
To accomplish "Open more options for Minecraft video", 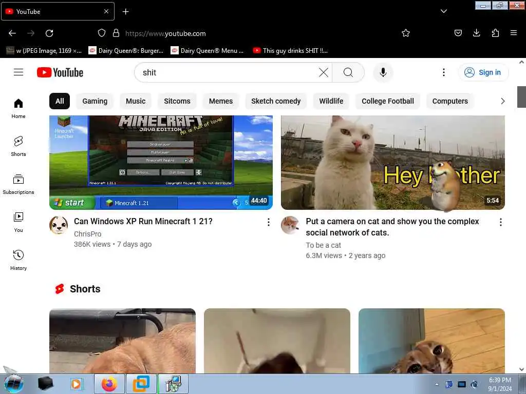I will pyautogui.click(x=268, y=222).
